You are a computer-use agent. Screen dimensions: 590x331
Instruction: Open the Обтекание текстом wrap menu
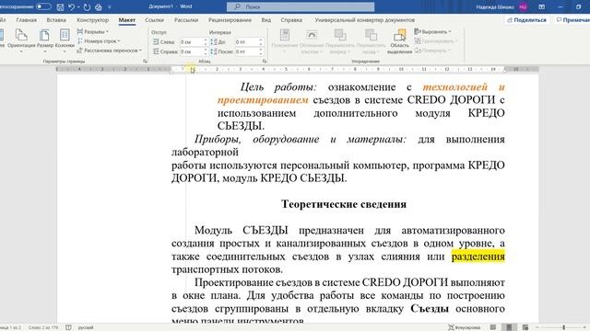(312, 40)
